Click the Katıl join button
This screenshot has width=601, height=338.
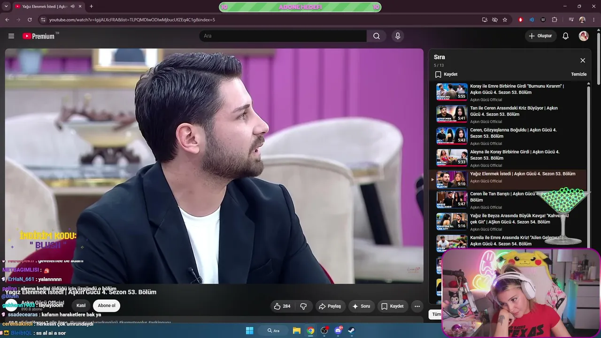pos(81,306)
